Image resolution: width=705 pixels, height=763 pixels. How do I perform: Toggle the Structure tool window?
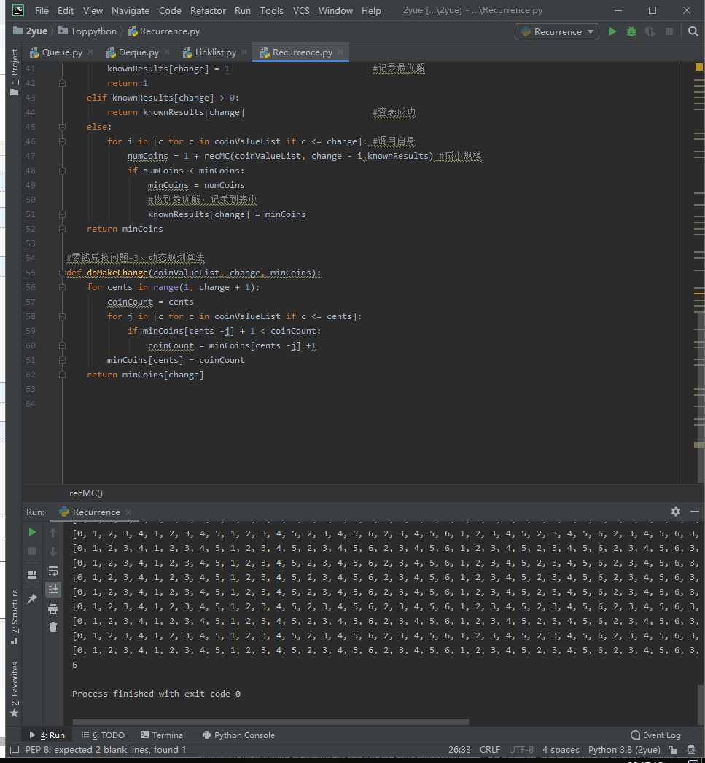15,617
